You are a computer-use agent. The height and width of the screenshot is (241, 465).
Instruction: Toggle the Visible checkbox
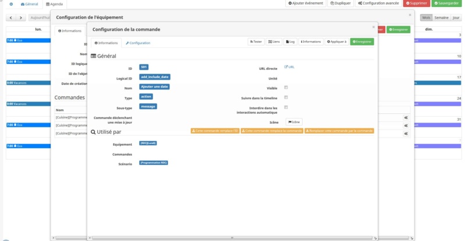286,87
